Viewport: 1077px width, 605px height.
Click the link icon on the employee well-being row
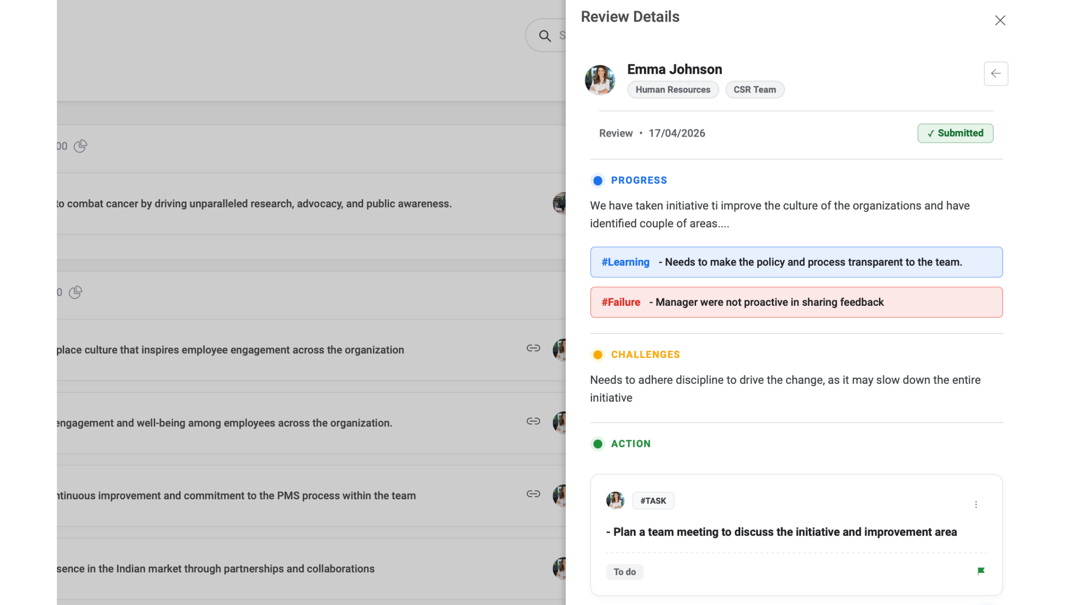coord(533,421)
